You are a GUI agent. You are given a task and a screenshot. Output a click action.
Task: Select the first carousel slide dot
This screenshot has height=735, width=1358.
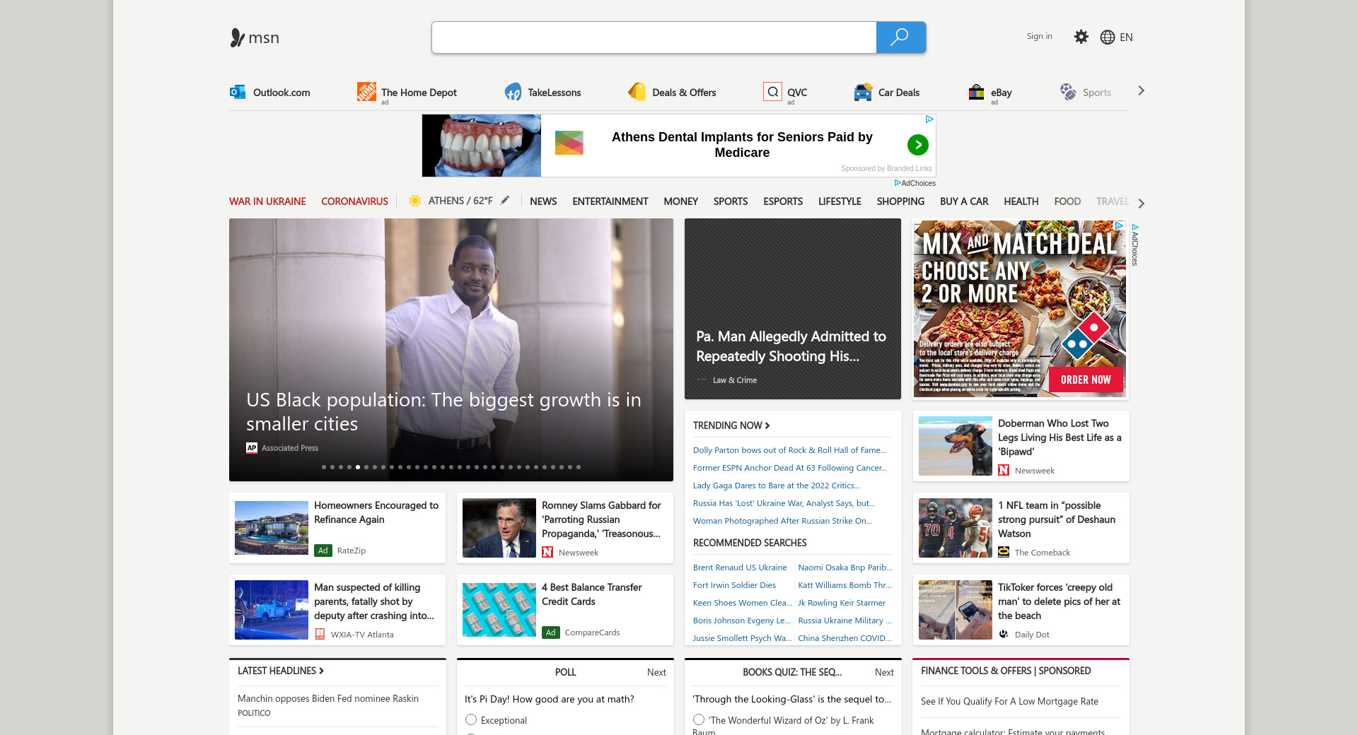[324, 467]
